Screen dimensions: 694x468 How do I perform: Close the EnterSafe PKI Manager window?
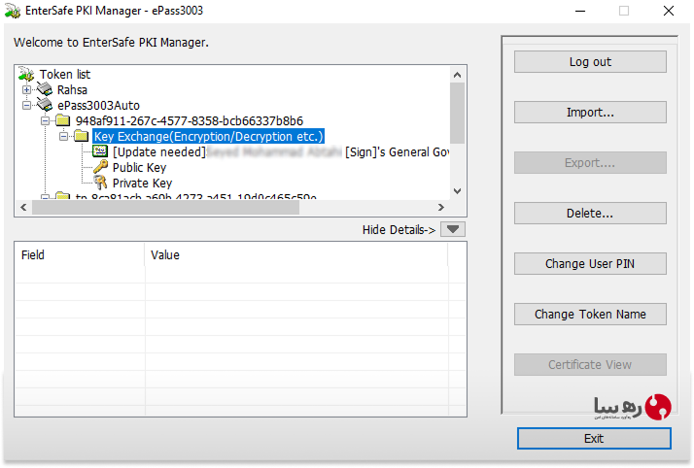point(669,11)
